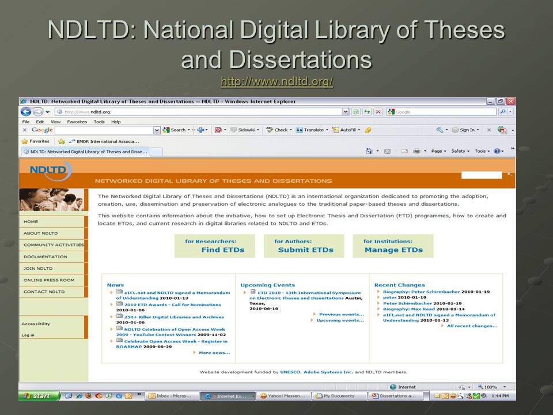Open the Edit menu

coord(40,122)
